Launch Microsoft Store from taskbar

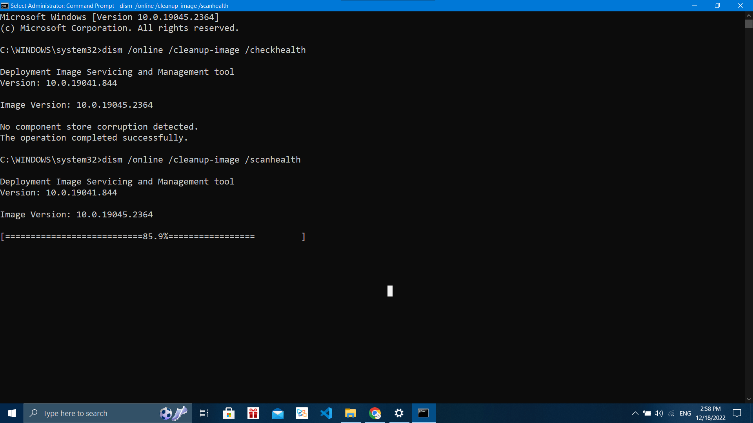point(229,413)
